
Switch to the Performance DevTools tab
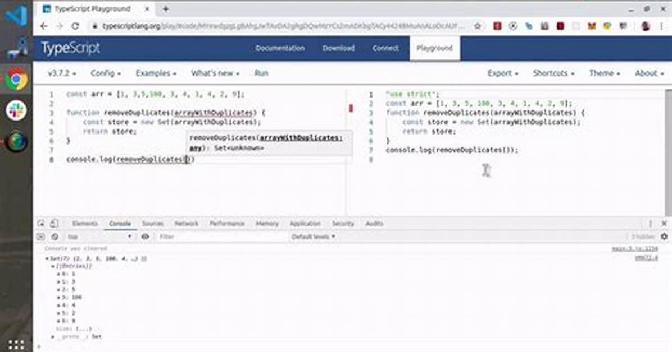click(x=226, y=223)
